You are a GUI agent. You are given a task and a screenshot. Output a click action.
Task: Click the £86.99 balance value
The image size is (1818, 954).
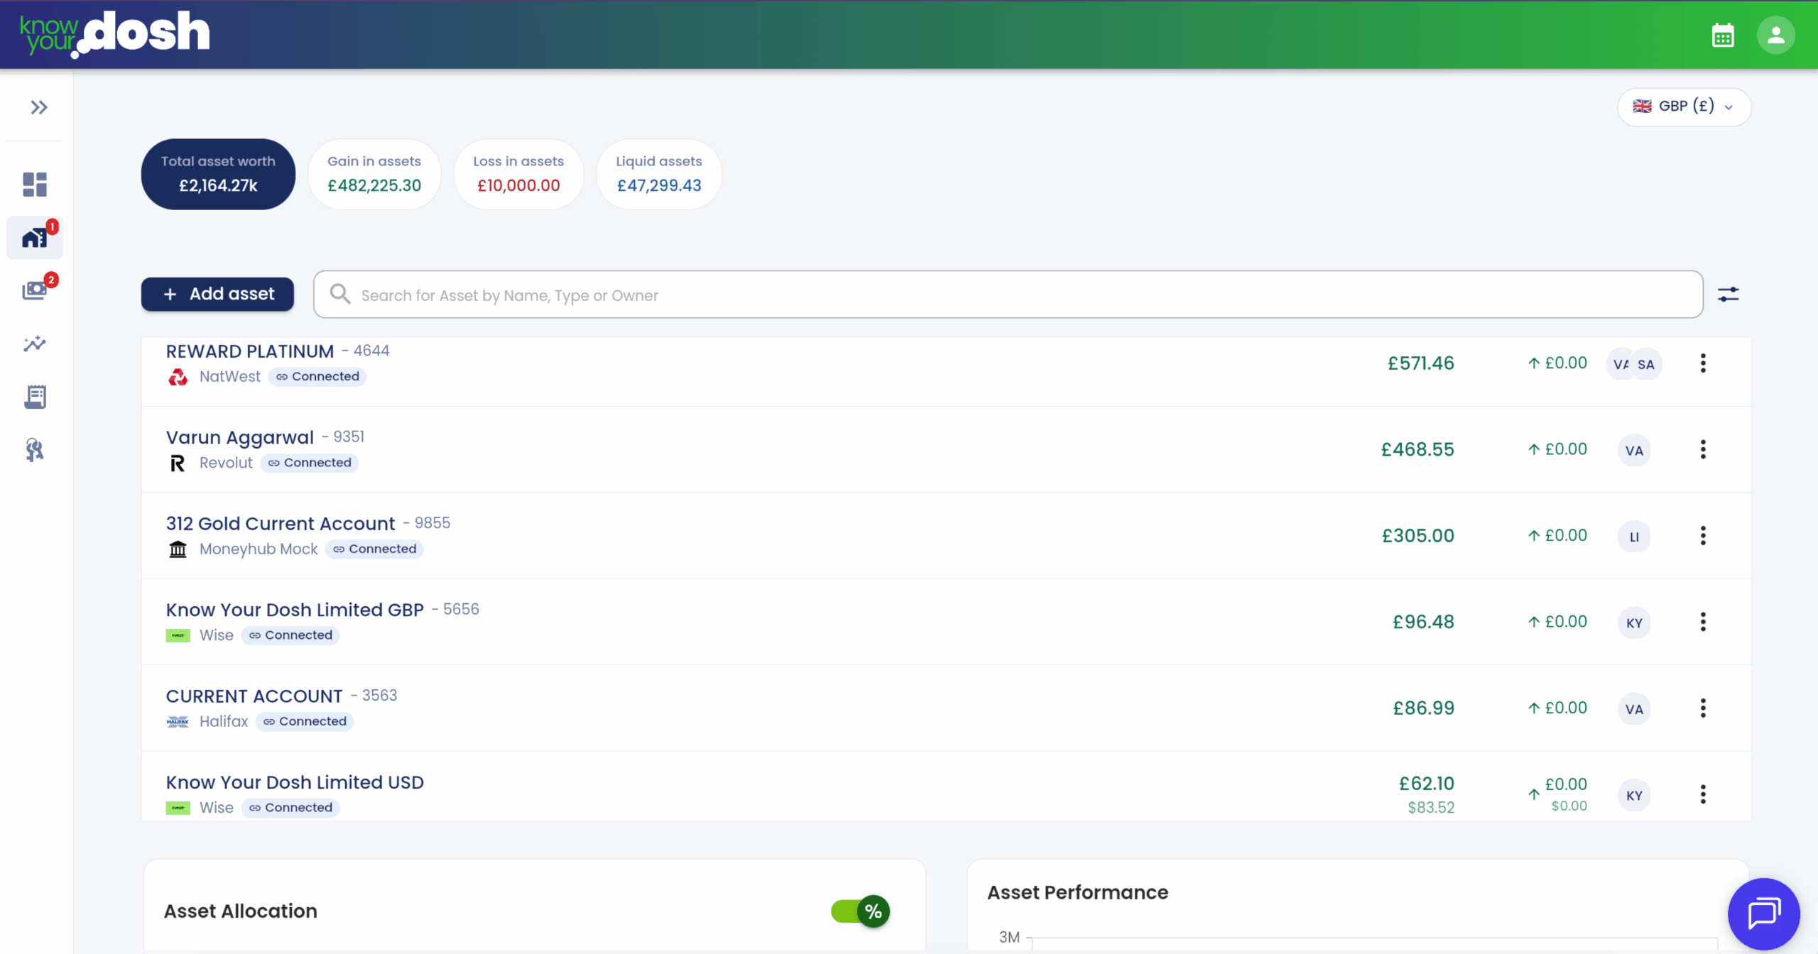click(x=1423, y=708)
